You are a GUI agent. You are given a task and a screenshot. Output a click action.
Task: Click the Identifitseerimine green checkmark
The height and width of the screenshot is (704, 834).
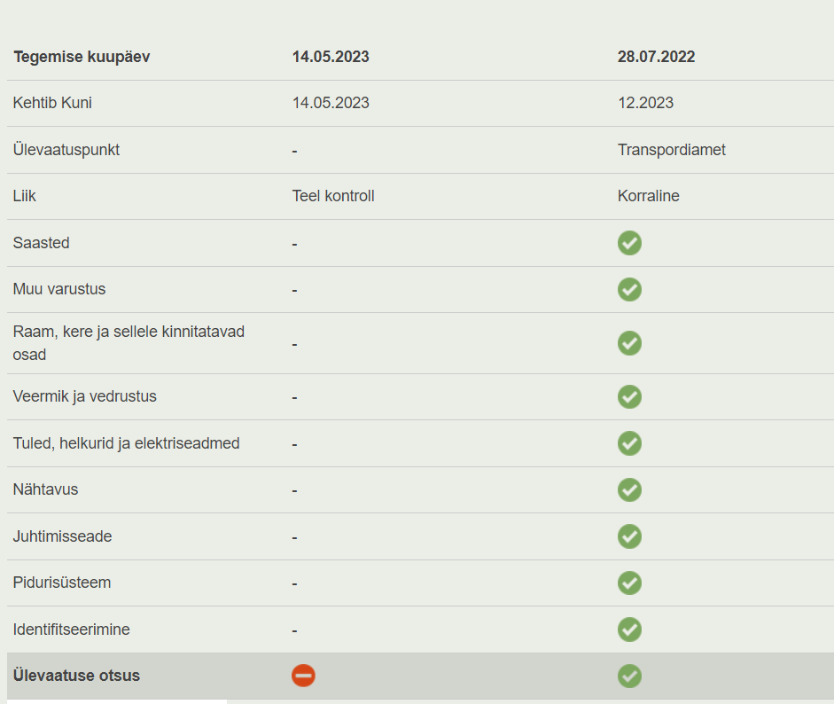pyautogui.click(x=629, y=630)
